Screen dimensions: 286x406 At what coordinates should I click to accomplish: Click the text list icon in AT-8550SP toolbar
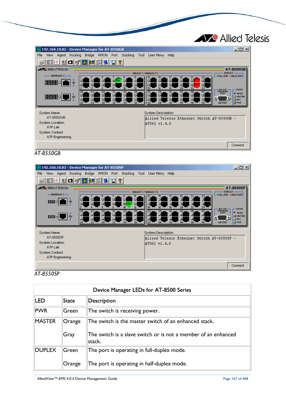63,181
